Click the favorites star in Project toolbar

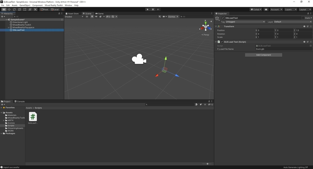[x=205, y=105]
